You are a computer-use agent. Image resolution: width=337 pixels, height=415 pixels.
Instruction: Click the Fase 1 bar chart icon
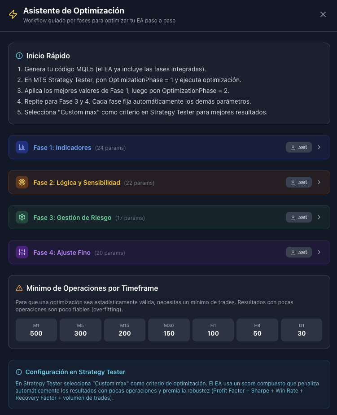tap(22, 147)
